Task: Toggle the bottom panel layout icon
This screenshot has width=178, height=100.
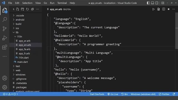Action: [152, 3]
